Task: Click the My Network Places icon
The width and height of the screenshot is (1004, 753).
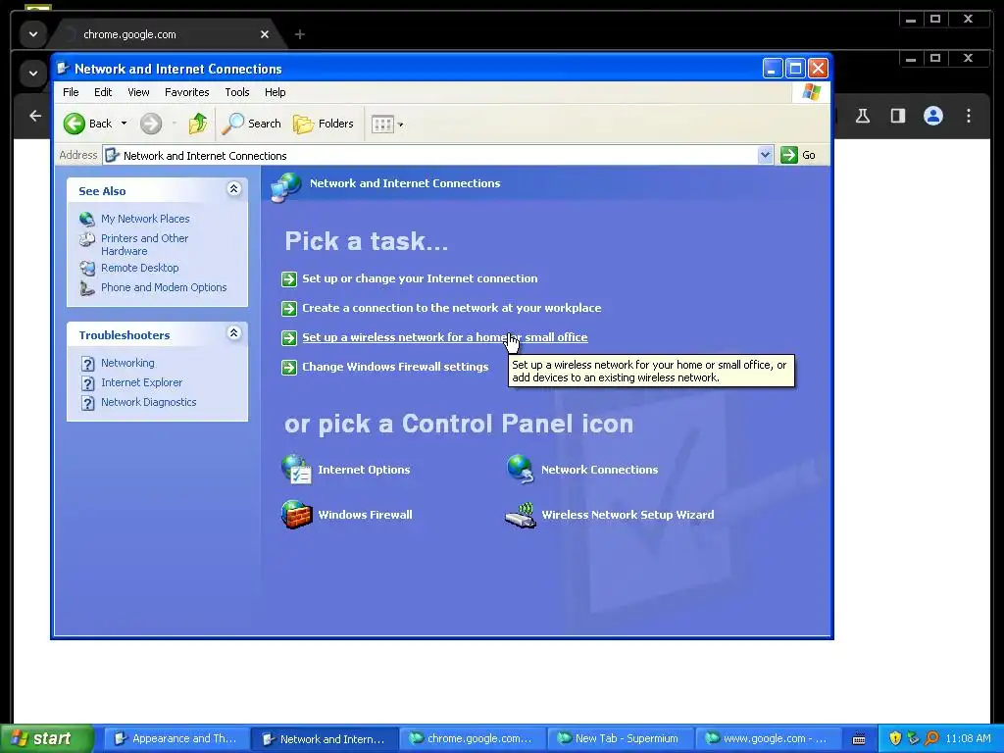Action: coord(87,219)
